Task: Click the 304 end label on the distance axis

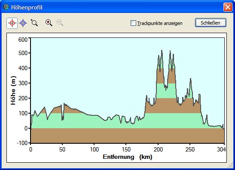Action: [221, 150]
